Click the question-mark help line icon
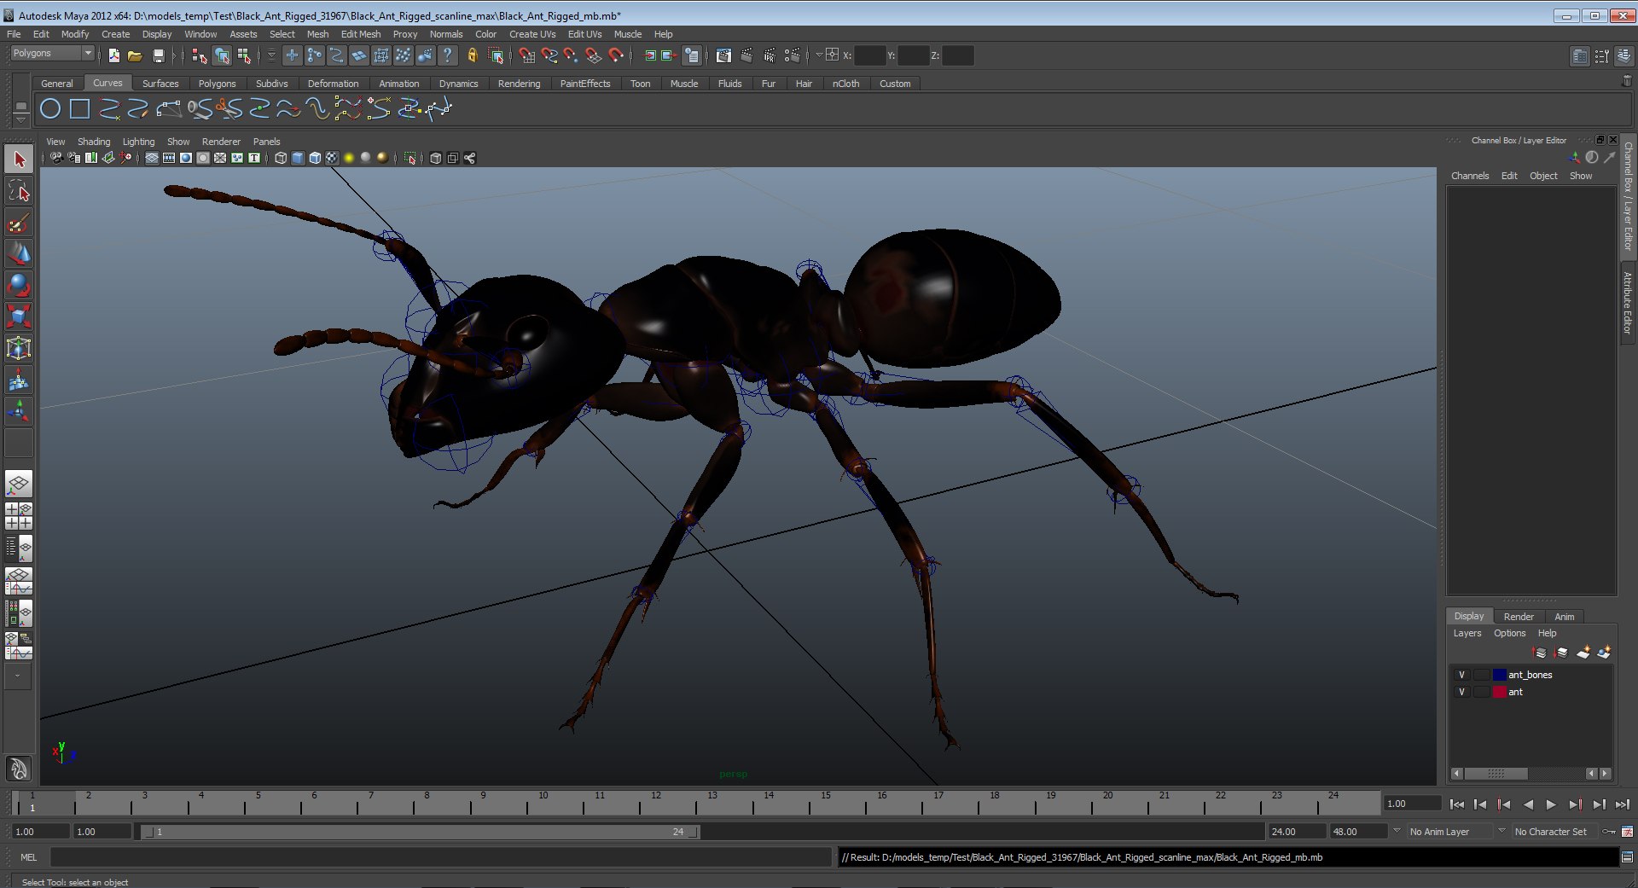This screenshot has height=888, width=1638. tap(447, 55)
